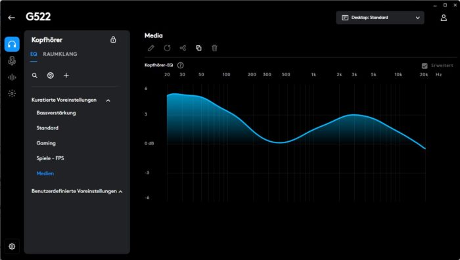This screenshot has height=260, width=460.
Task: Reset the Media preset with circular arrow
Action: (167, 48)
